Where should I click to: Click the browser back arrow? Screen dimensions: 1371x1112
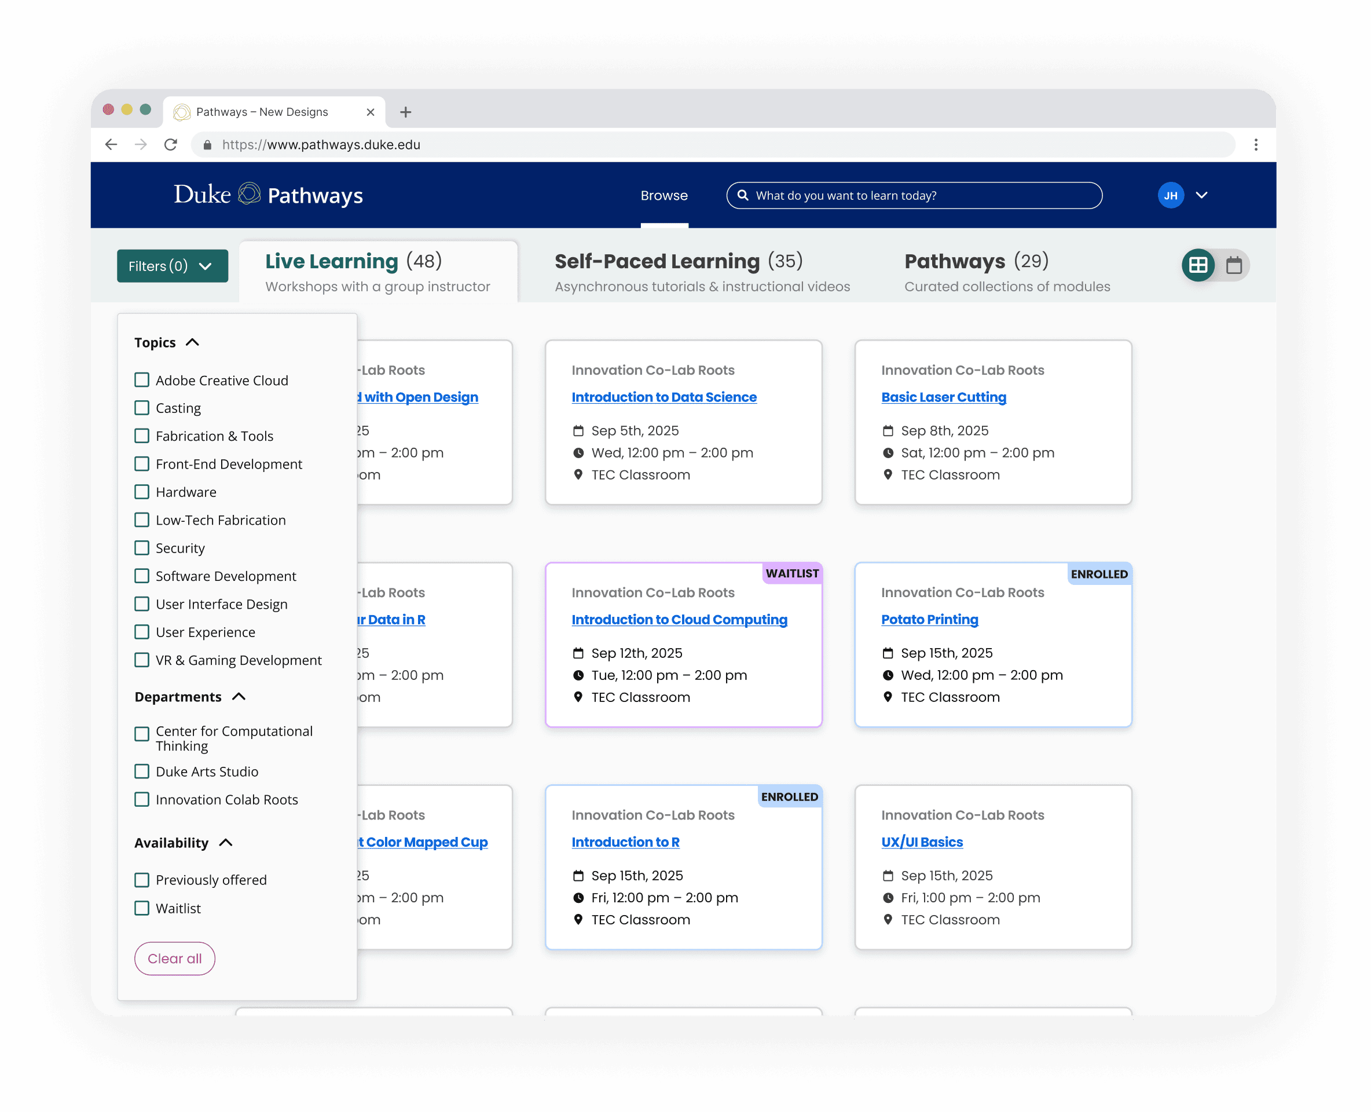click(x=111, y=145)
